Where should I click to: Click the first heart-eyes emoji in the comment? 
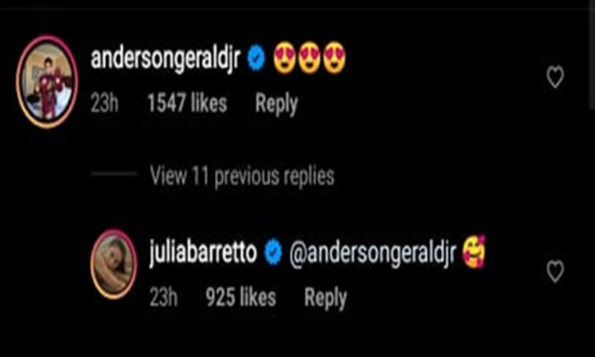click(285, 58)
